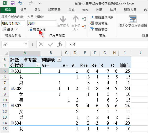Select column A header
The width and height of the screenshot is (148, 133).
pyautogui.click(x=25, y=53)
